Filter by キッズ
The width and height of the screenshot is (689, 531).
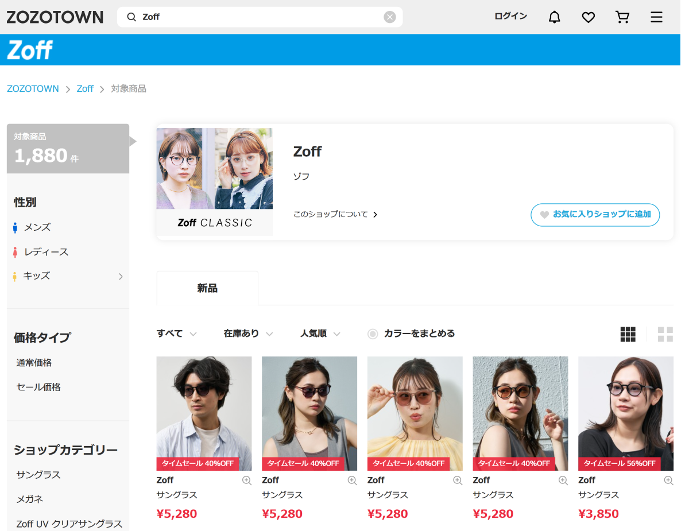click(x=36, y=276)
